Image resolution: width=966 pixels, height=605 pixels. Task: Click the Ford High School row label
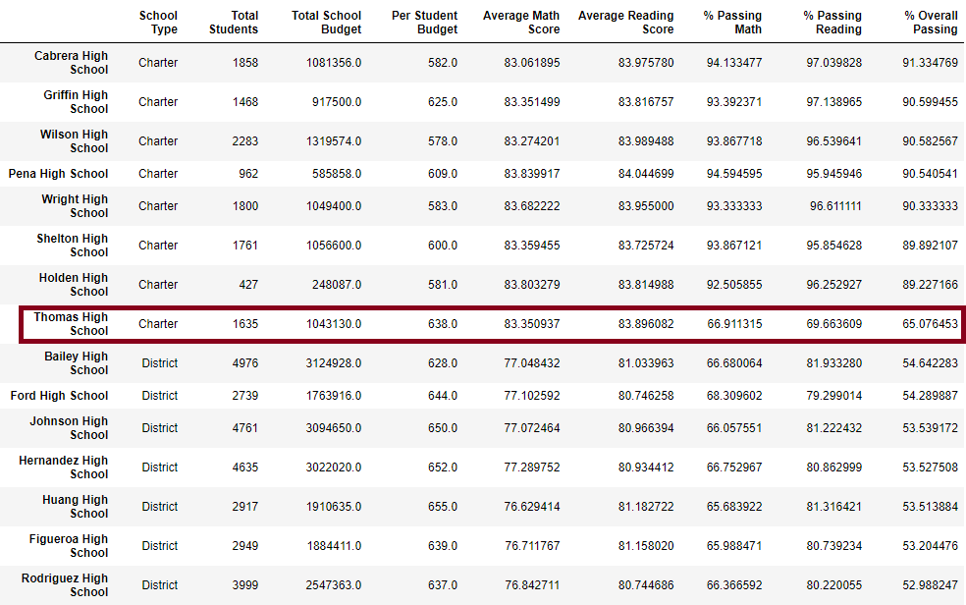click(x=59, y=396)
